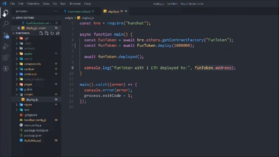The width and height of the screenshot is (279, 157).
Task: Open deploy.js in the file tree
Action: tap(37, 100)
